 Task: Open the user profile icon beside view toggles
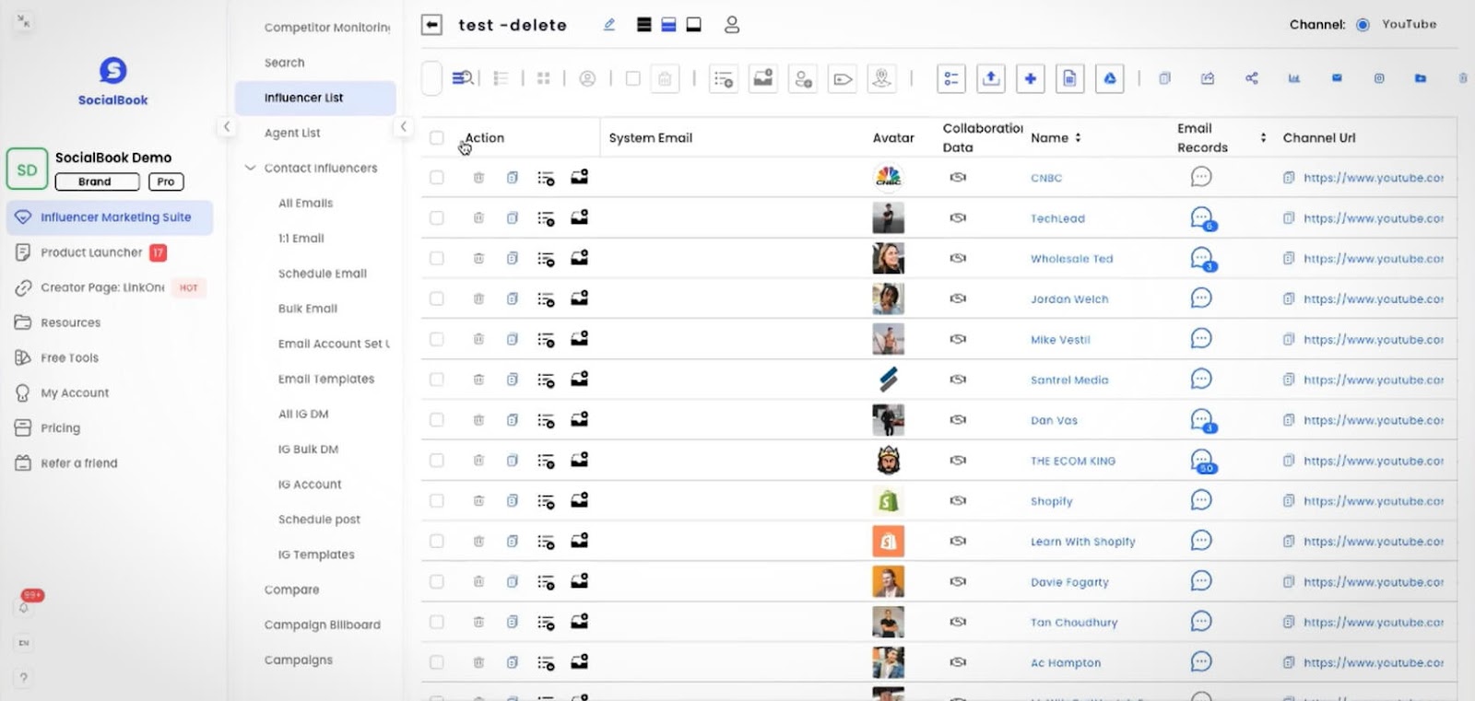click(x=732, y=25)
